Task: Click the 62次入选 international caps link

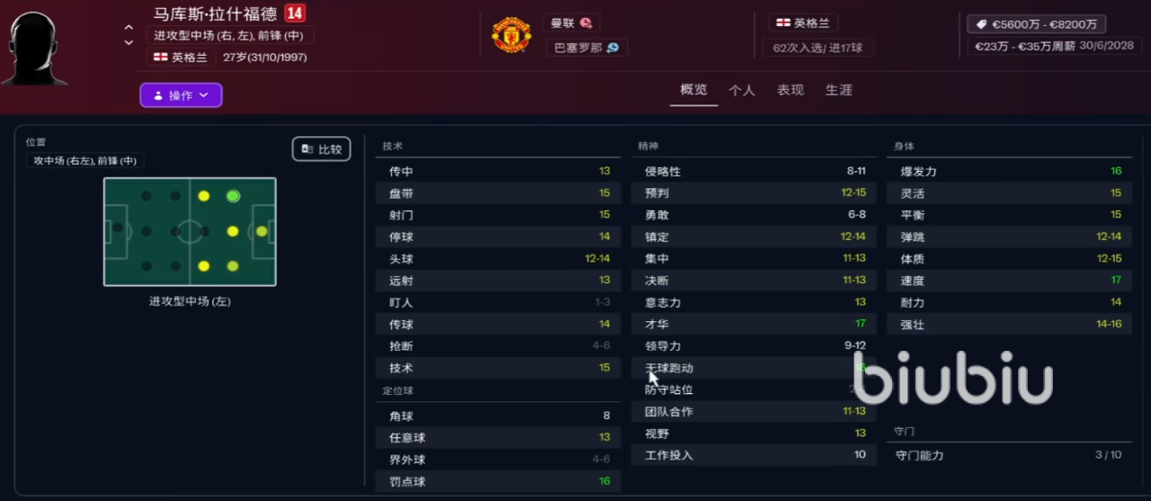Action: pos(817,48)
